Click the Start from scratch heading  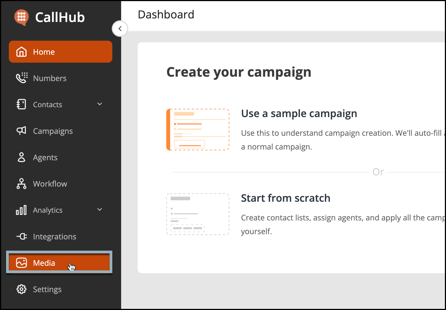(x=285, y=198)
